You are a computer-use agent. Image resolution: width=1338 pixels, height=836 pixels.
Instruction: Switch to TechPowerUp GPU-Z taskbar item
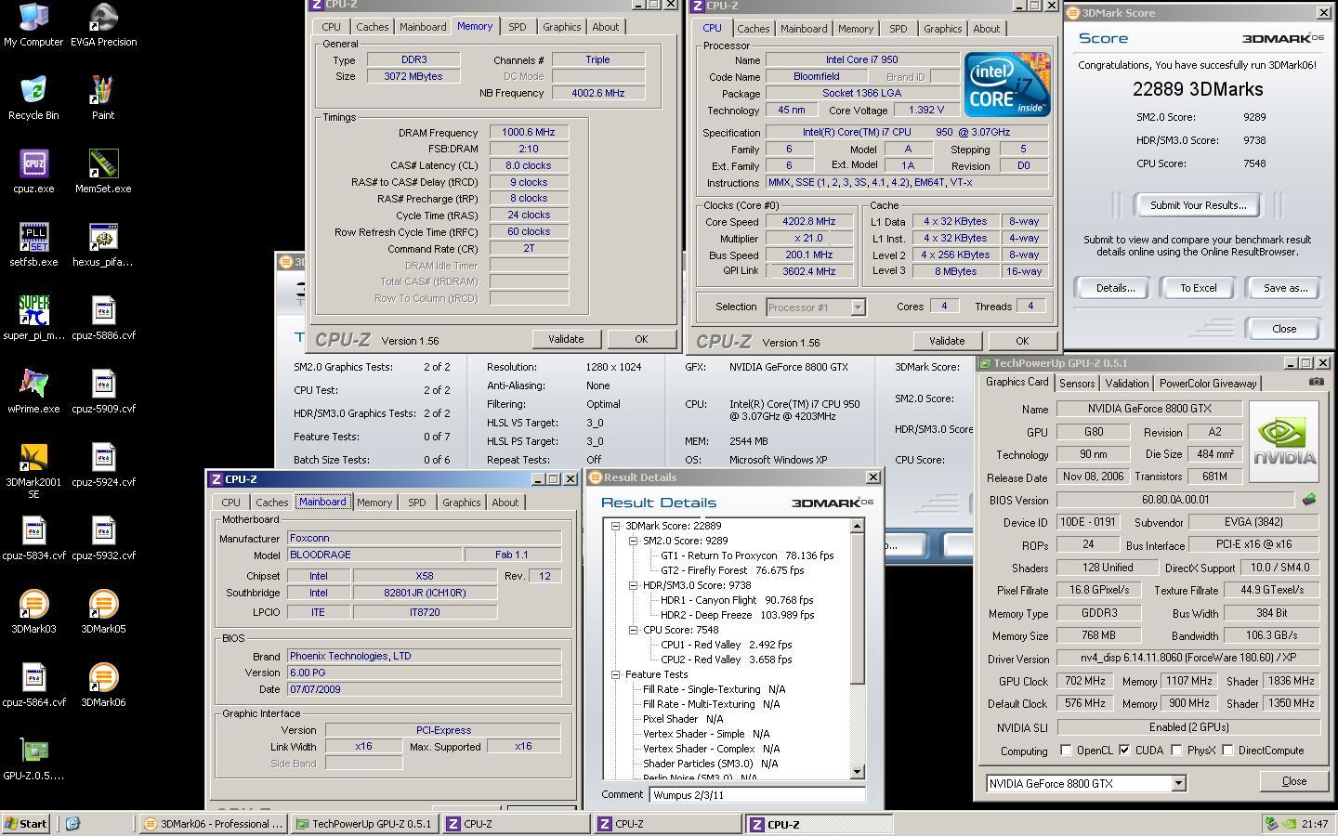pyautogui.click(x=364, y=824)
